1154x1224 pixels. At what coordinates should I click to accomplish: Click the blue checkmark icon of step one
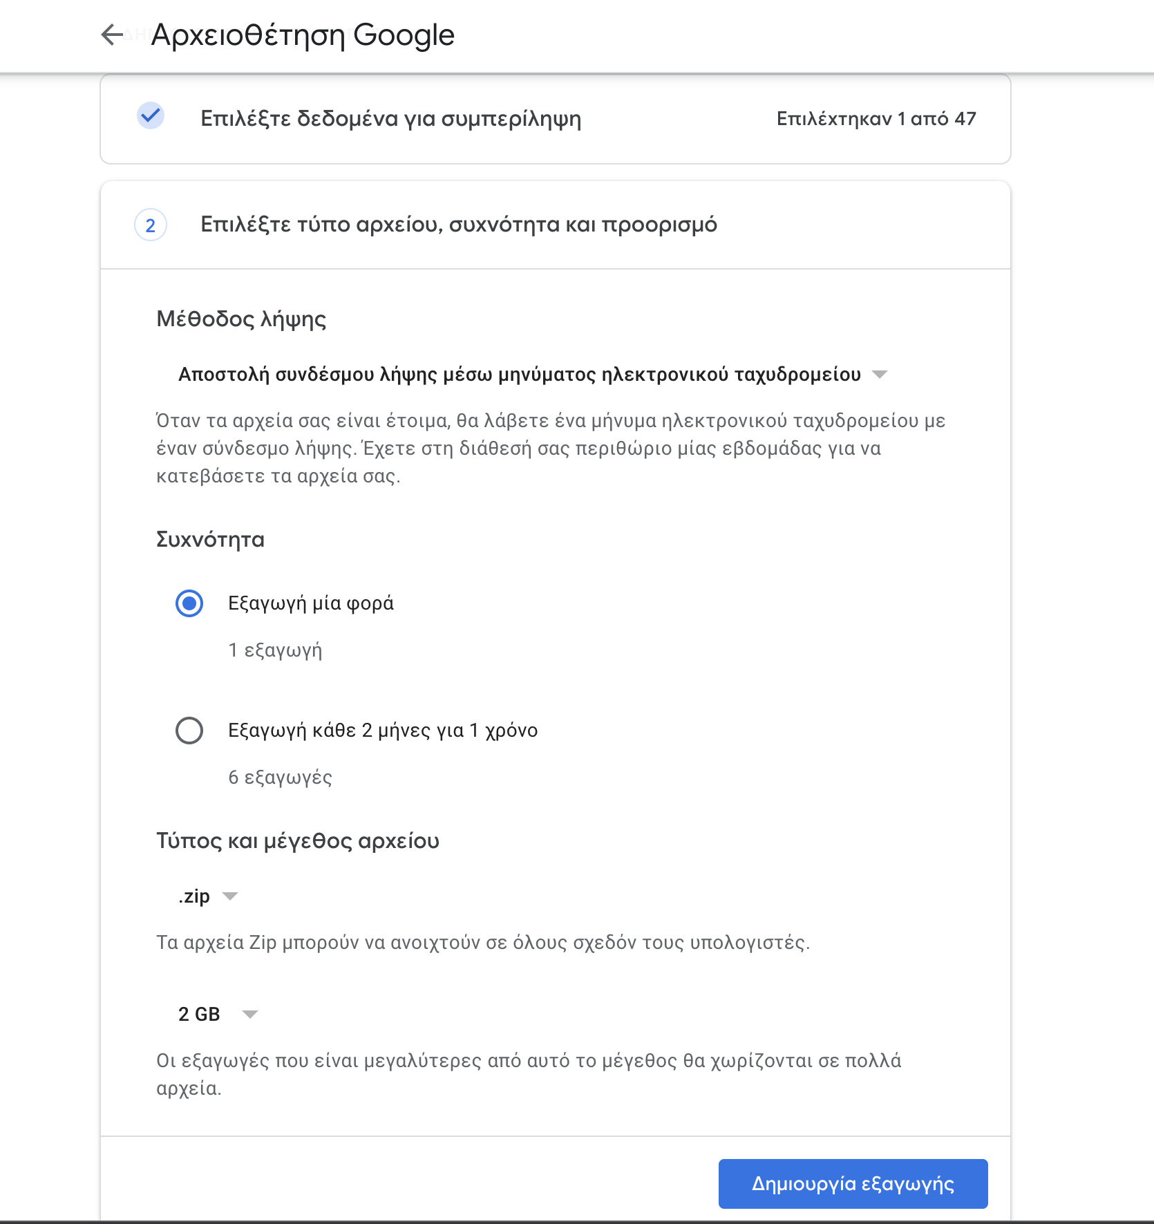[x=150, y=115]
